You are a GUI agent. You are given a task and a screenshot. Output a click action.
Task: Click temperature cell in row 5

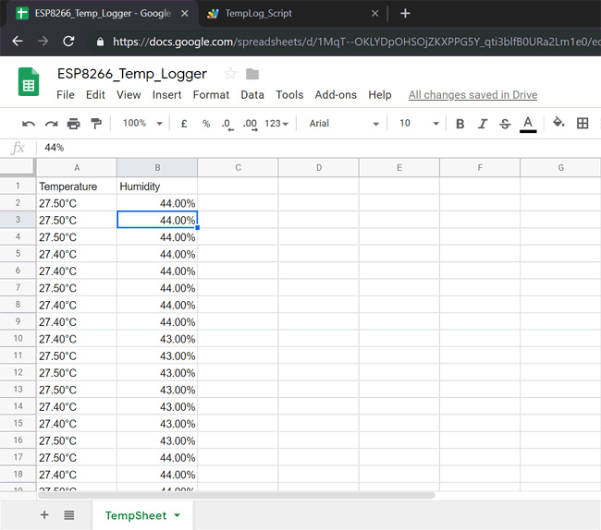pyautogui.click(x=77, y=254)
